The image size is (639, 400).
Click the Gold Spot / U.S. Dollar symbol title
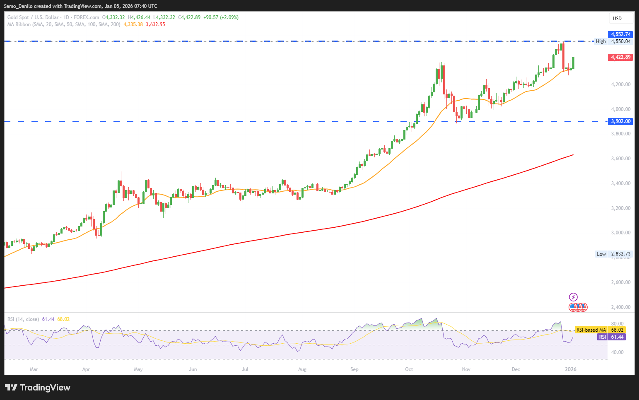33,17
